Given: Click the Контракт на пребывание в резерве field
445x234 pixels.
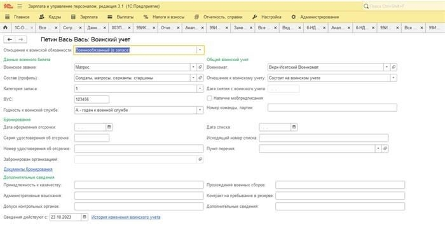Looking at the screenshot, I should 340,196.
